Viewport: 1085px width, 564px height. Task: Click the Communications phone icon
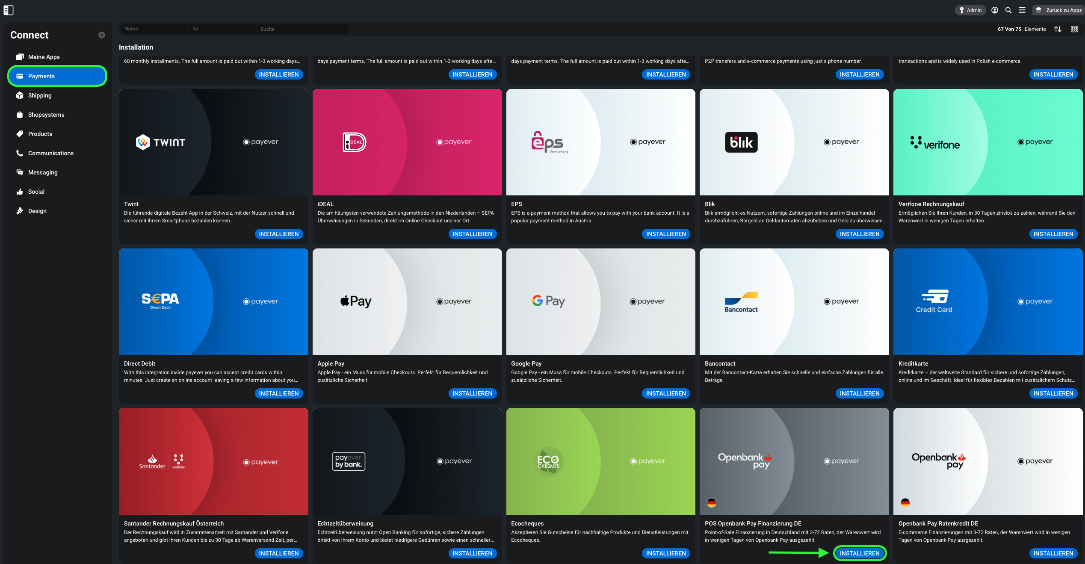[x=20, y=153]
